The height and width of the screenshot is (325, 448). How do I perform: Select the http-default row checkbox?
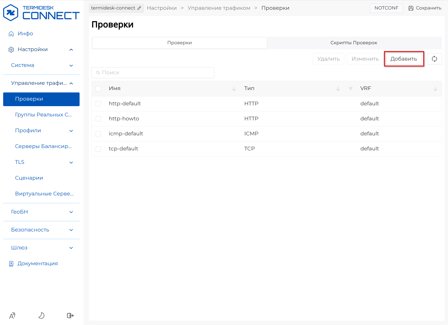(x=98, y=104)
